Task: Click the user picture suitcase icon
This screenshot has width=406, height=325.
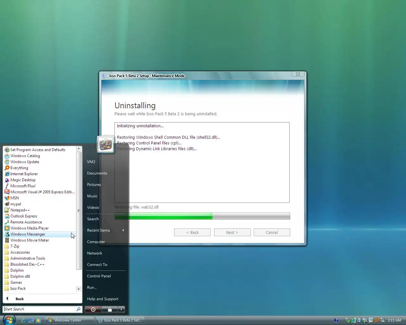Action: [105, 144]
